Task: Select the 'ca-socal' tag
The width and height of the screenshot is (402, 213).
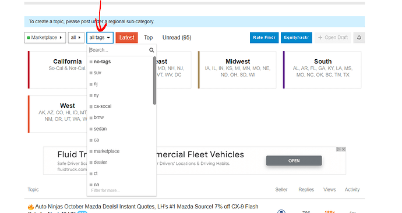Action: point(122,106)
